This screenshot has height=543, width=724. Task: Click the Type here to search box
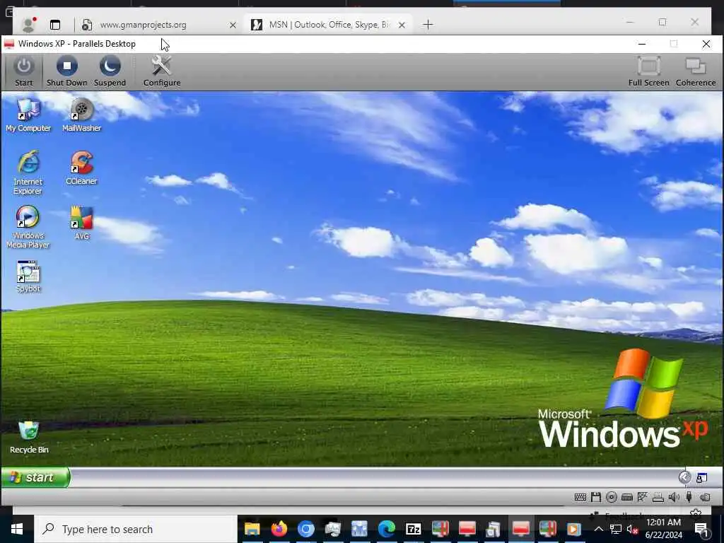point(136,529)
